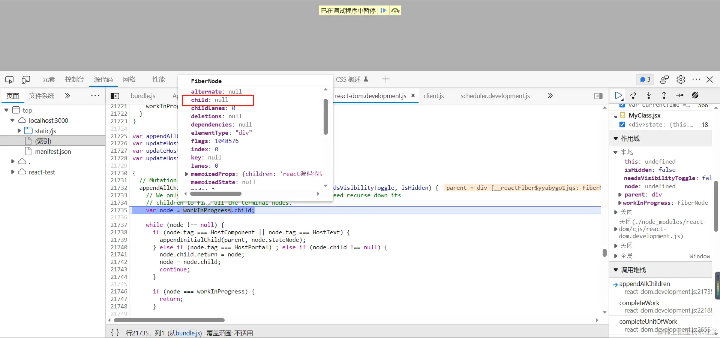Toggle device emulation mode icon
Viewport: 720px width, 338px height.
(26, 80)
